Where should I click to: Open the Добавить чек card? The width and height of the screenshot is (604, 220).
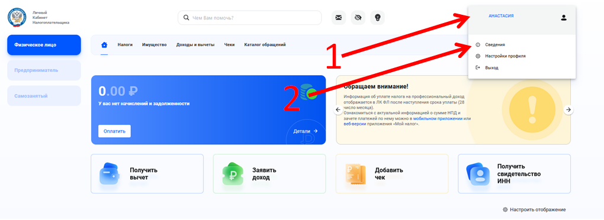tap(392, 174)
